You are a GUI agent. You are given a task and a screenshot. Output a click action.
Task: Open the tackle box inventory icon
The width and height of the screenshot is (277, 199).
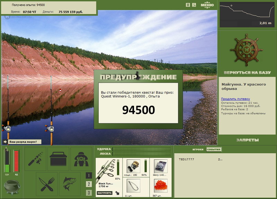[58, 159]
